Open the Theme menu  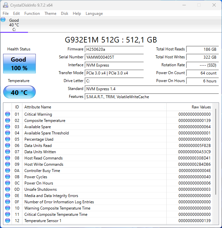50,14
